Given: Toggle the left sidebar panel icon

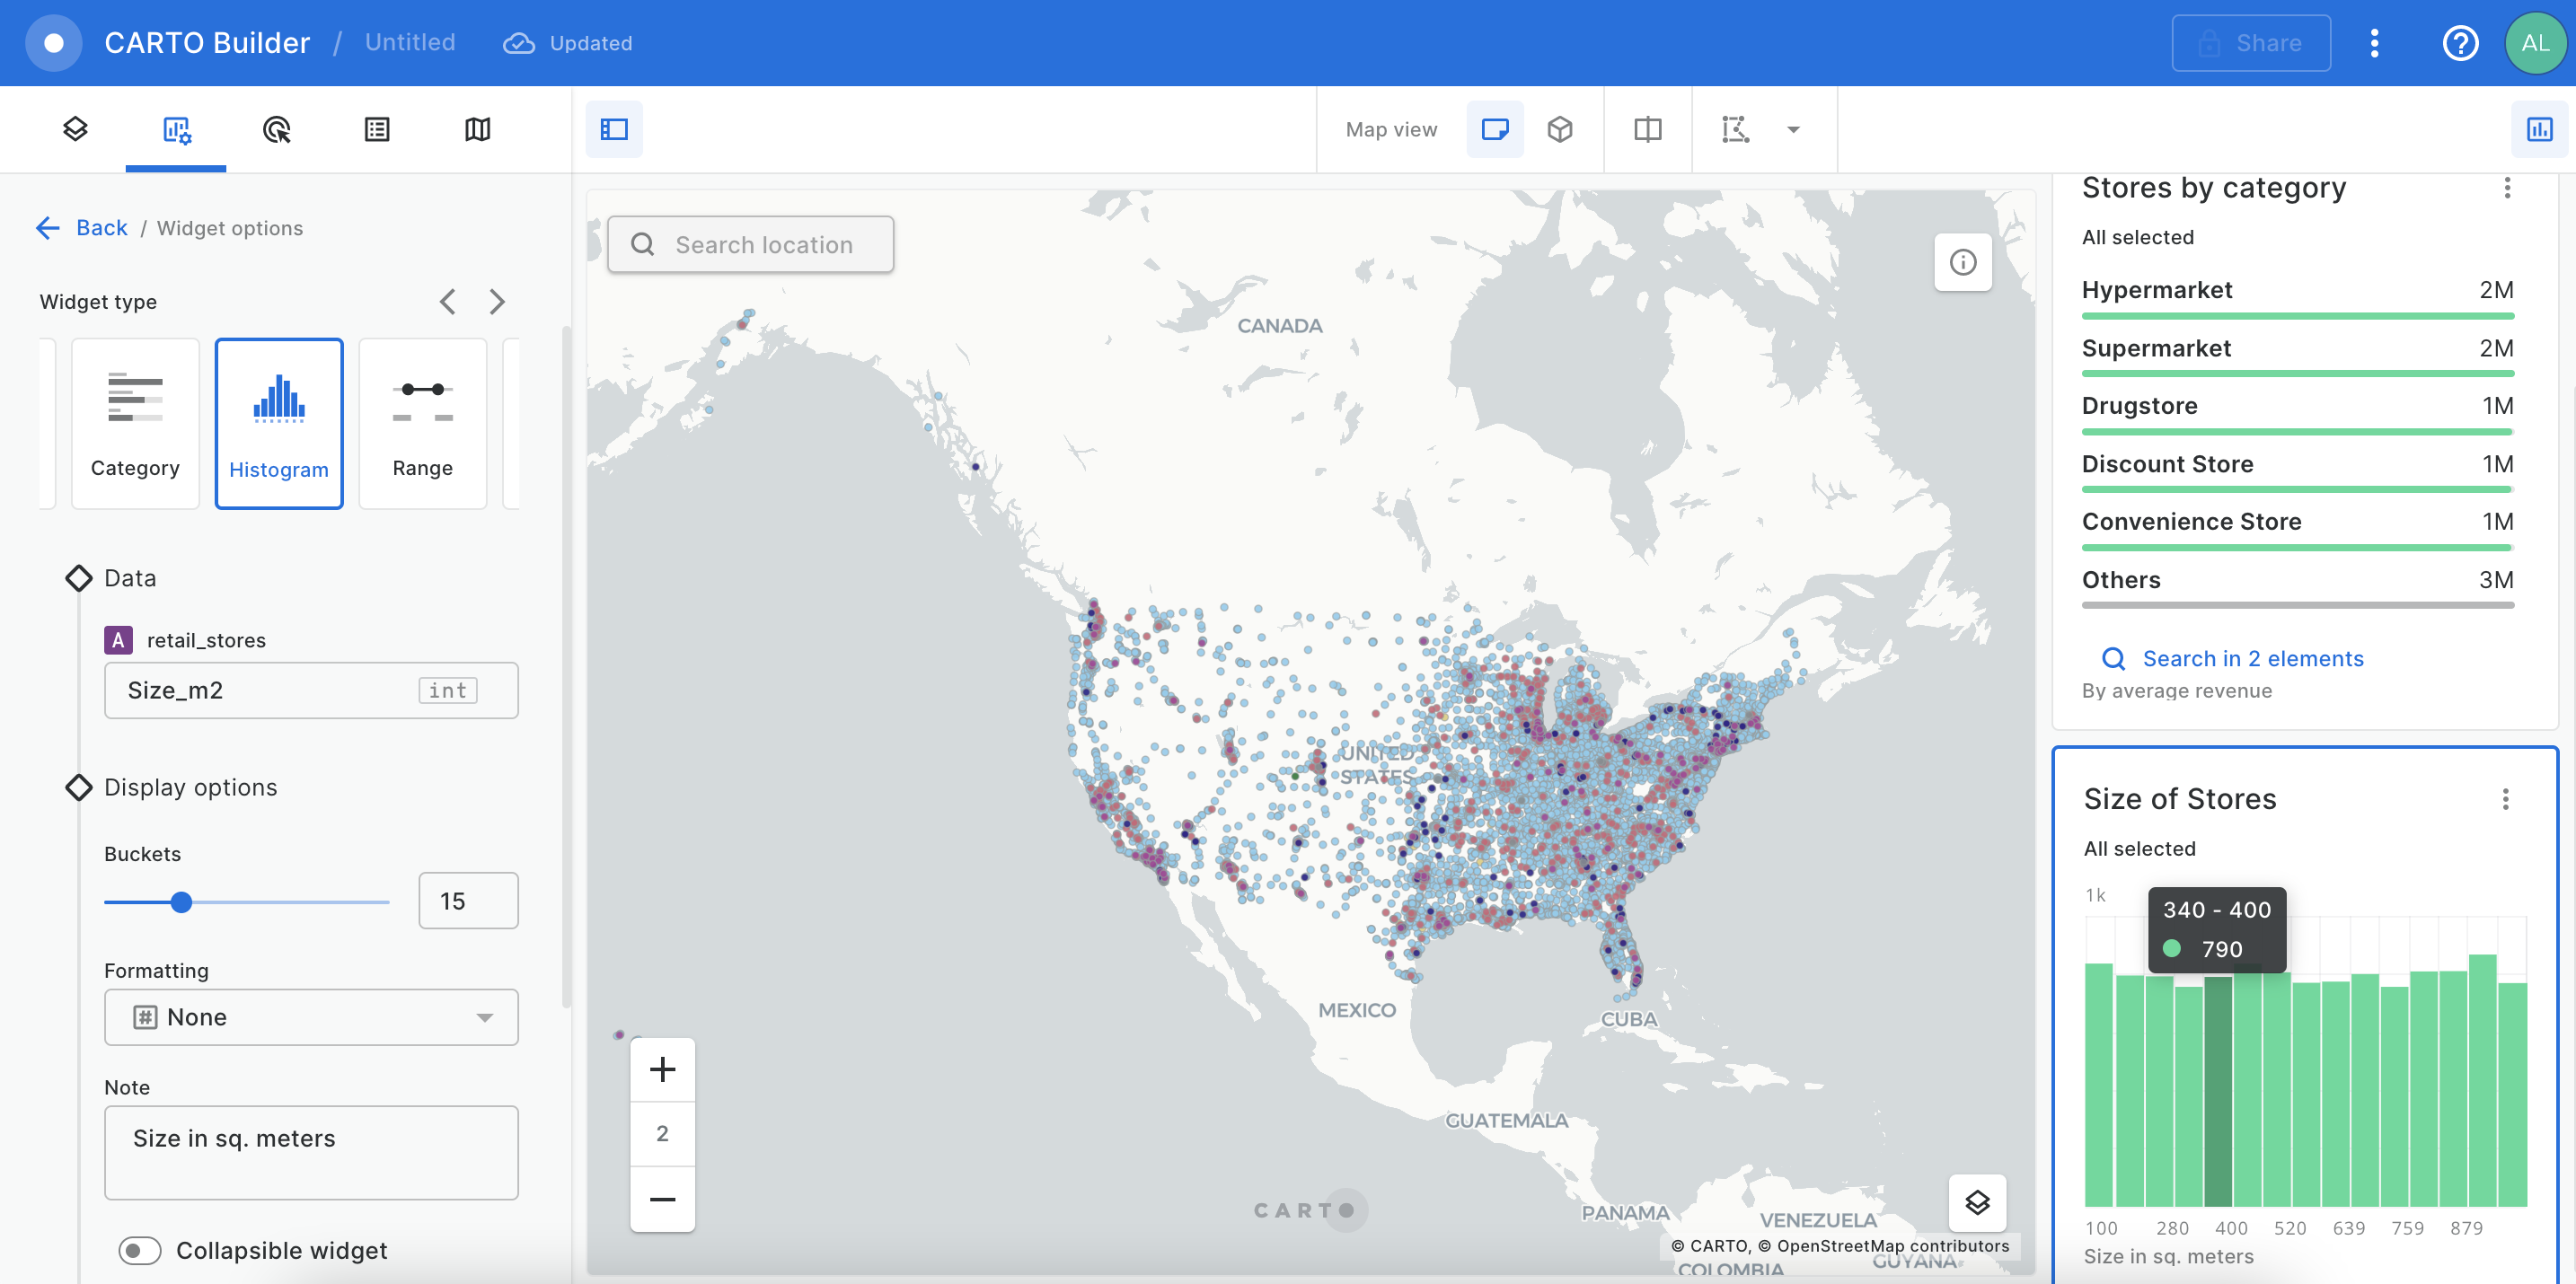Looking at the screenshot, I should (x=614, y=129).
